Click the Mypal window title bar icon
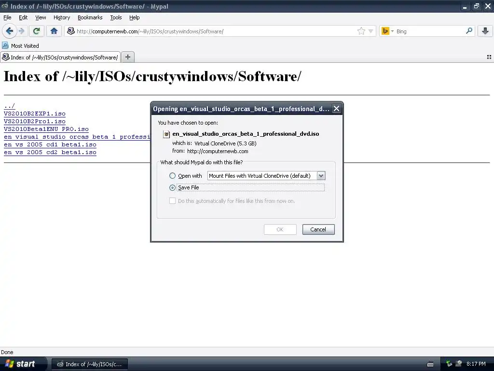494x371 pixels. [5, 6]
